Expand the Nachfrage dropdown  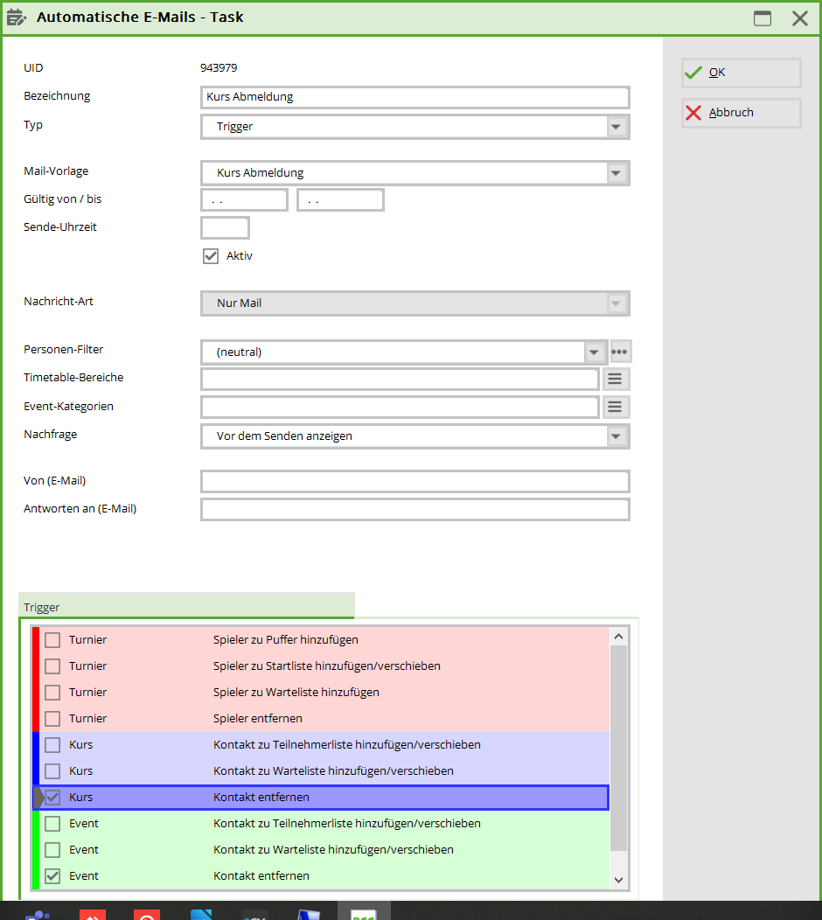616,436
